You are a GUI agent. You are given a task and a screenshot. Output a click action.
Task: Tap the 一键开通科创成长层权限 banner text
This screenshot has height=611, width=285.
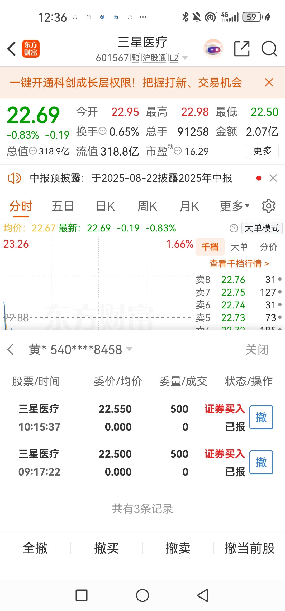coord(126,83)
